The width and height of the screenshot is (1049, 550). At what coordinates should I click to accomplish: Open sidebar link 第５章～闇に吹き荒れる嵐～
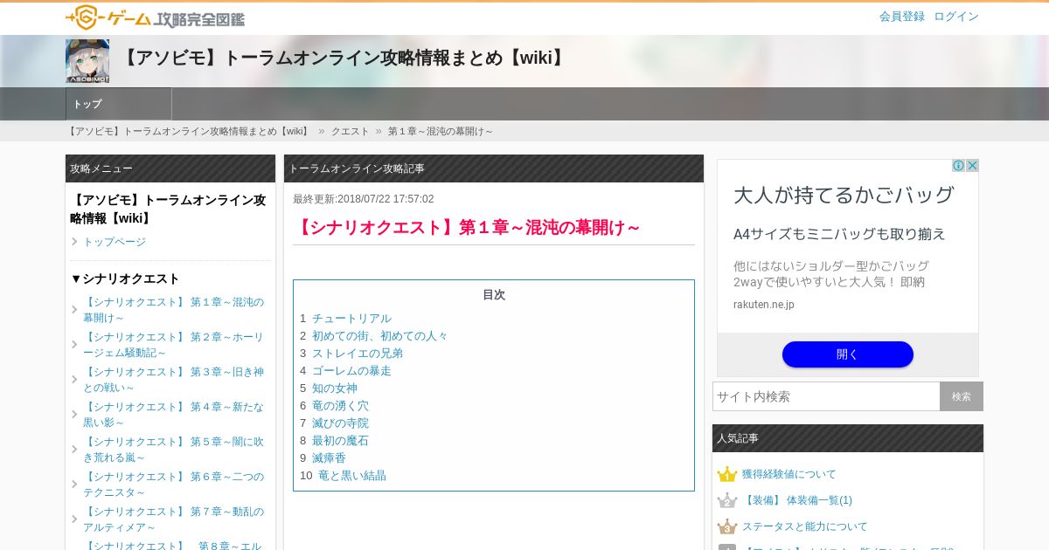click(x=173, y=450)
